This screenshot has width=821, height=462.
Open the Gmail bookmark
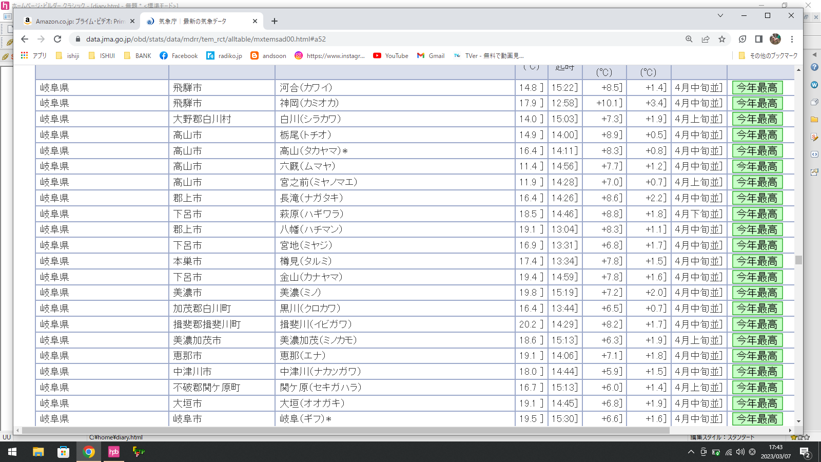(431, 55)
